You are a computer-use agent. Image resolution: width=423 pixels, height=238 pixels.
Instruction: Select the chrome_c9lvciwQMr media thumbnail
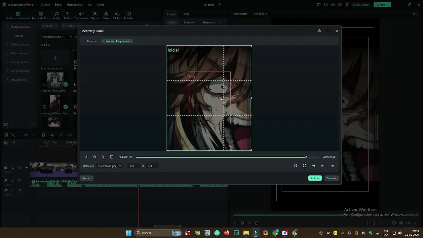pos(55,80)
